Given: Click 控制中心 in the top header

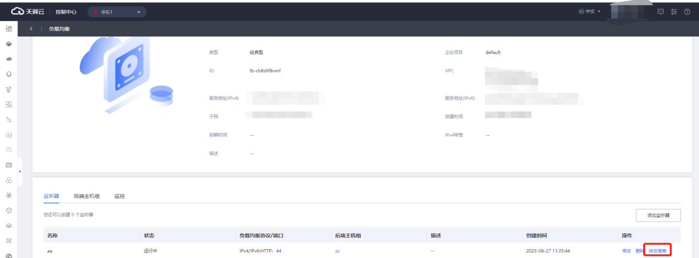Looking at the screenshot, I should [67, 12].
